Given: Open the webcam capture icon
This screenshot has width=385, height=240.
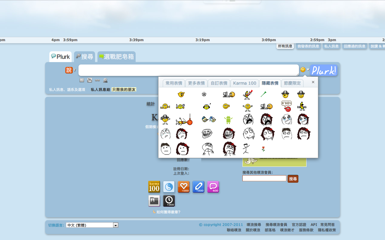Looking at the screenshot, I should tap(105, 80).
